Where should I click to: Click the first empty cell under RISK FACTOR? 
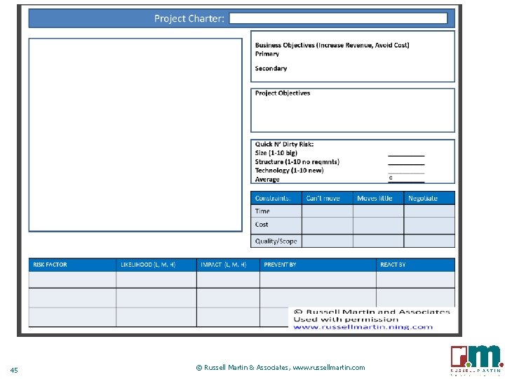[72, 280]
